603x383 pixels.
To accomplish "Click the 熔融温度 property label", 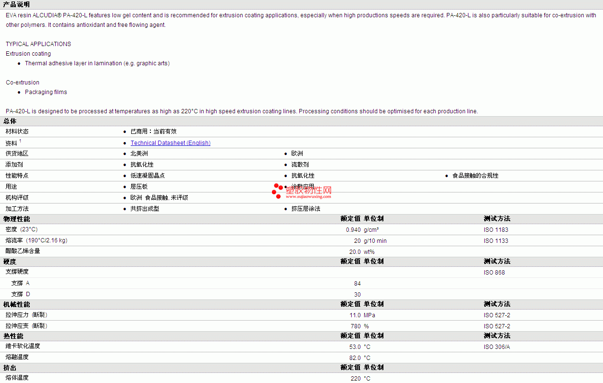I will pyautogui.click(x=17, y=357).
